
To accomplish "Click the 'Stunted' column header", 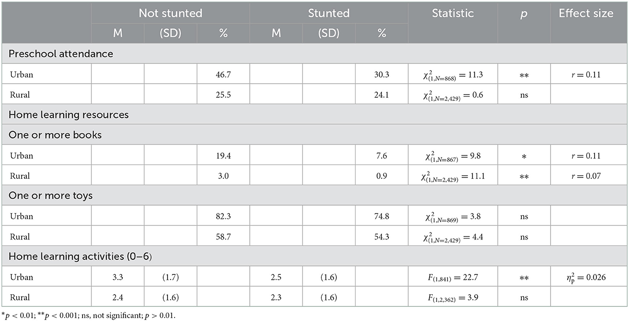I will click(329, 13).
